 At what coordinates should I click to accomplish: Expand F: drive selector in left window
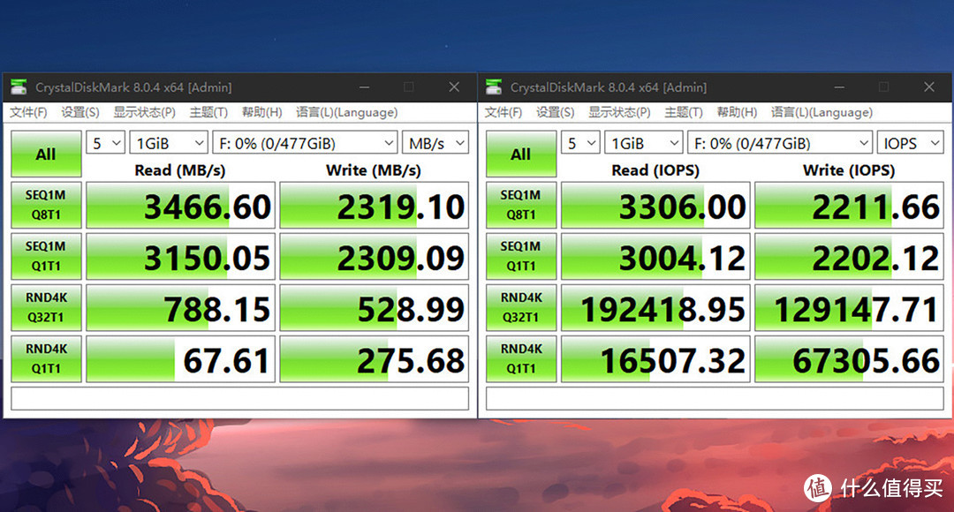tap(305, 143)
